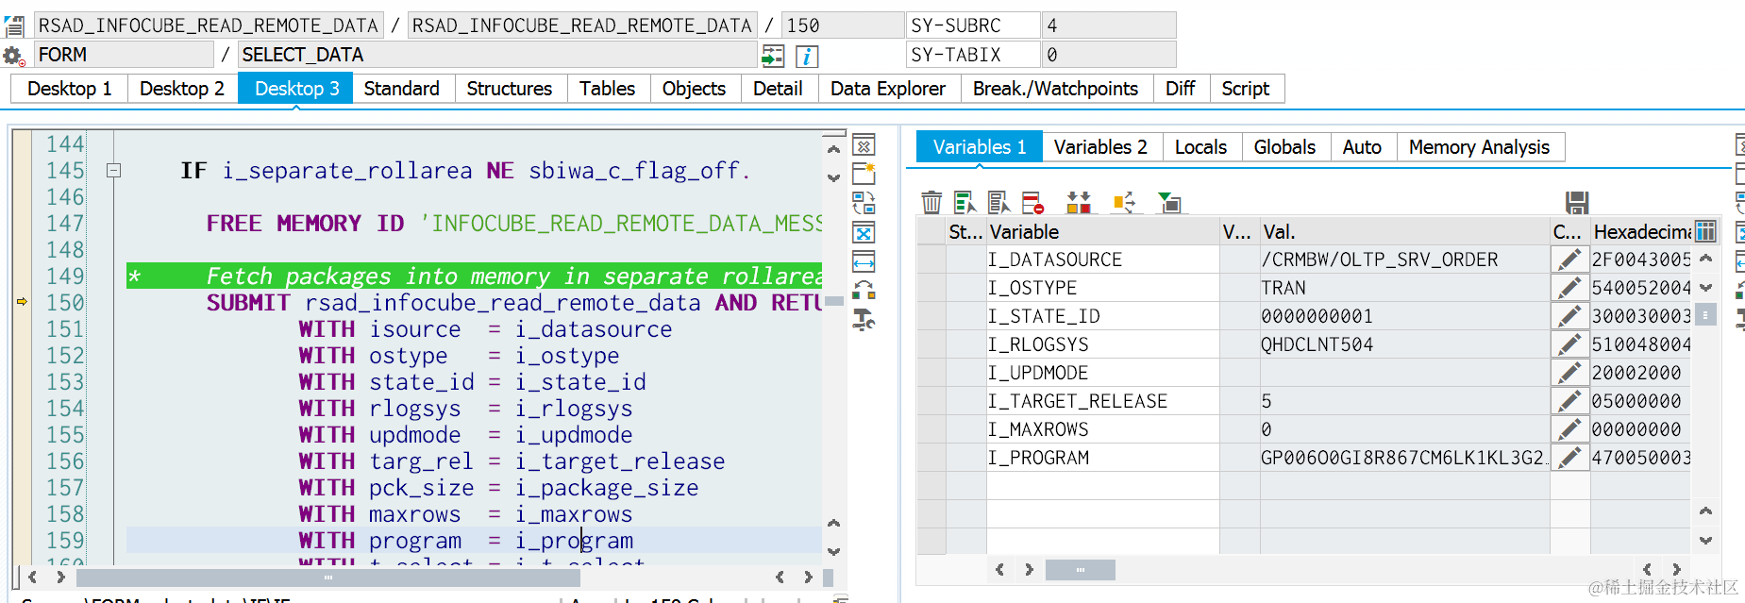The image size is (1745, 603).
Task: Click code line 159 WITH program
Action: coord(474,540)
